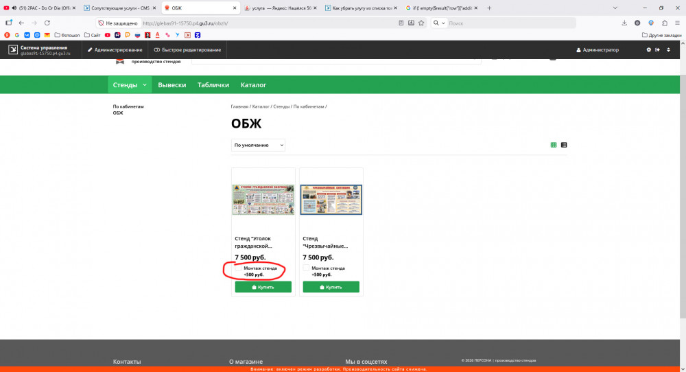Open a new browser tab
The width and height of the screenshot is (686, 372).
(488, 8)
